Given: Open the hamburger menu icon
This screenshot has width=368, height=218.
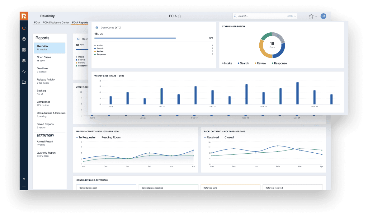Looking at the screenshot, I should (x=24, y=186).
